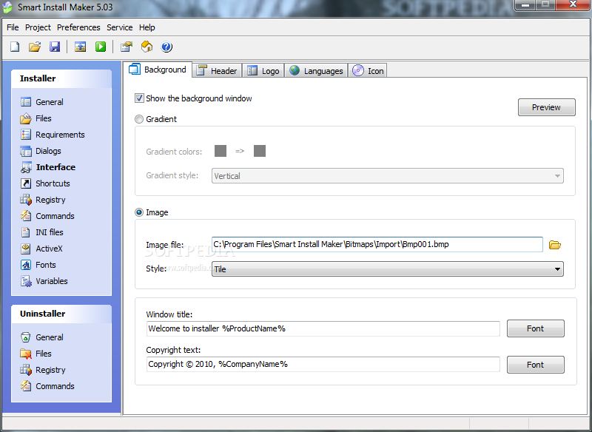This screenshot has width=592, height=432.
Task: Open Uninstaller Commands section
Action: click(x=47, y=386)
